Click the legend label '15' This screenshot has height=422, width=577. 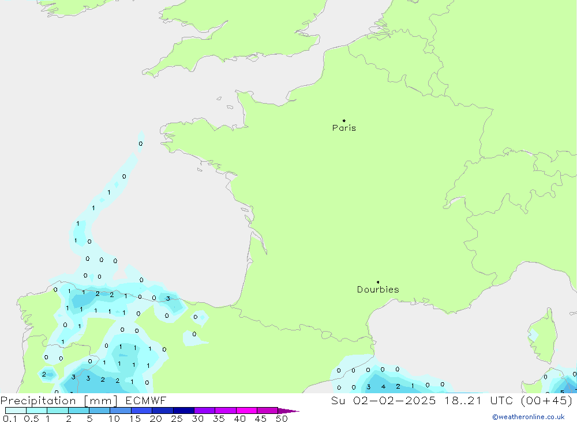click(x=135, y=419)
